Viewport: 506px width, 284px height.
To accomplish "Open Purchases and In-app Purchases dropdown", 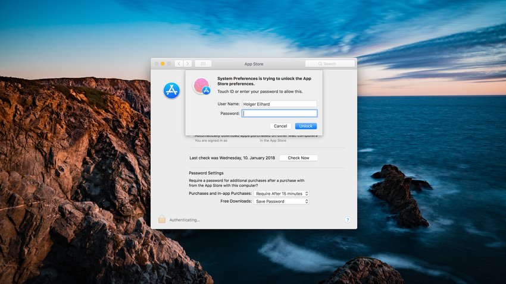I will [282, 194].
